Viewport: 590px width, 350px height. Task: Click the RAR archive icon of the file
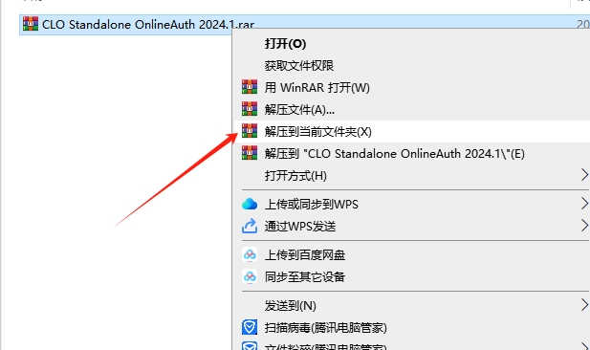tap(31, 24)
